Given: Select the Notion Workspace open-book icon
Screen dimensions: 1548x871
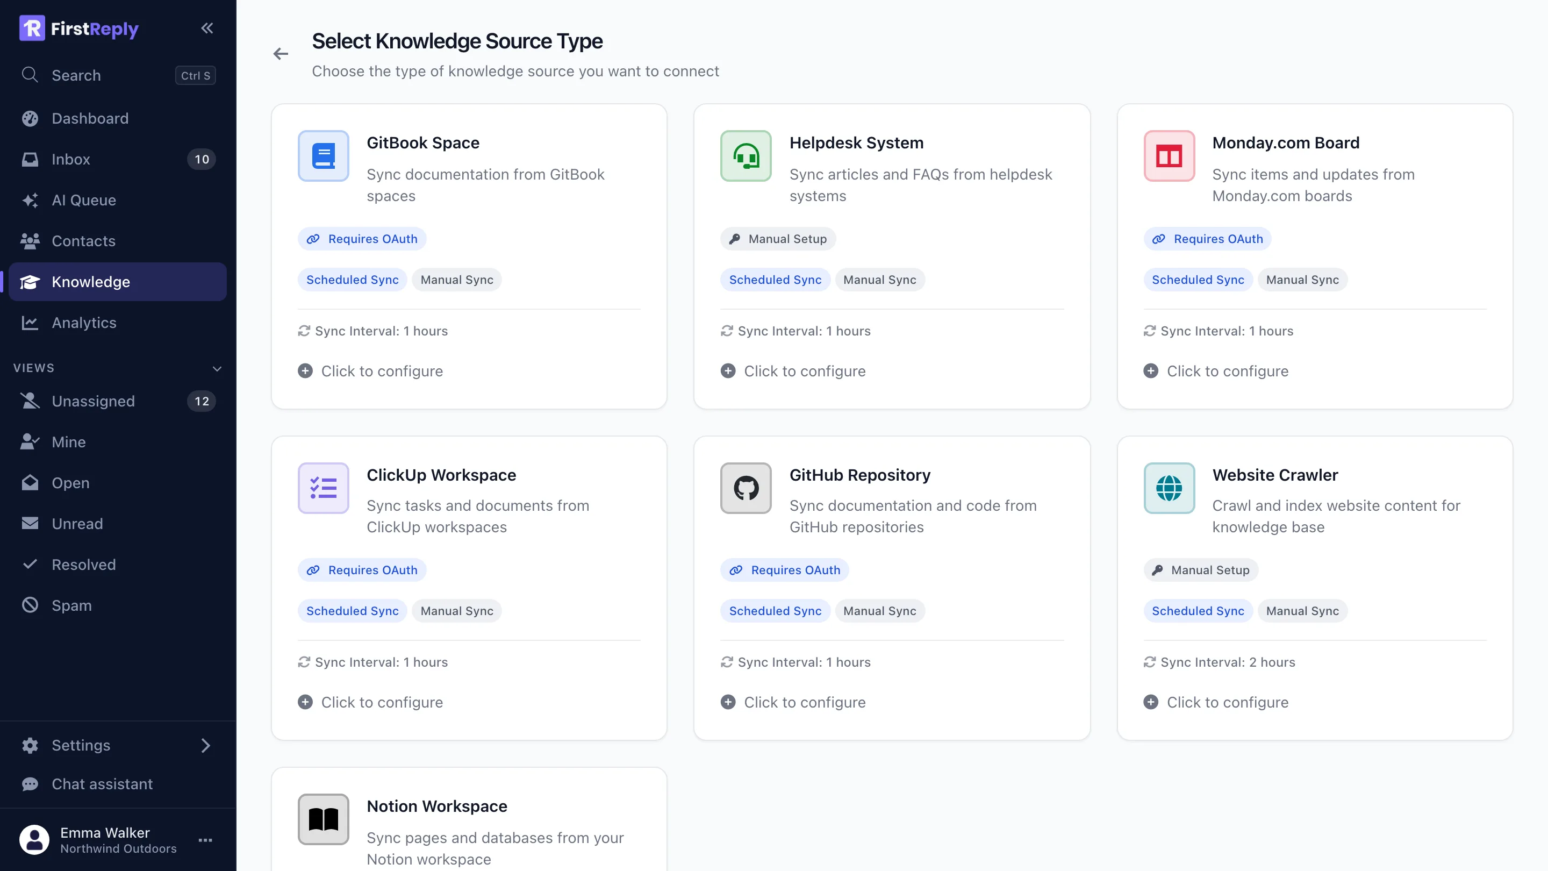Looking at the screenshot, I should (x=323, y=819).
